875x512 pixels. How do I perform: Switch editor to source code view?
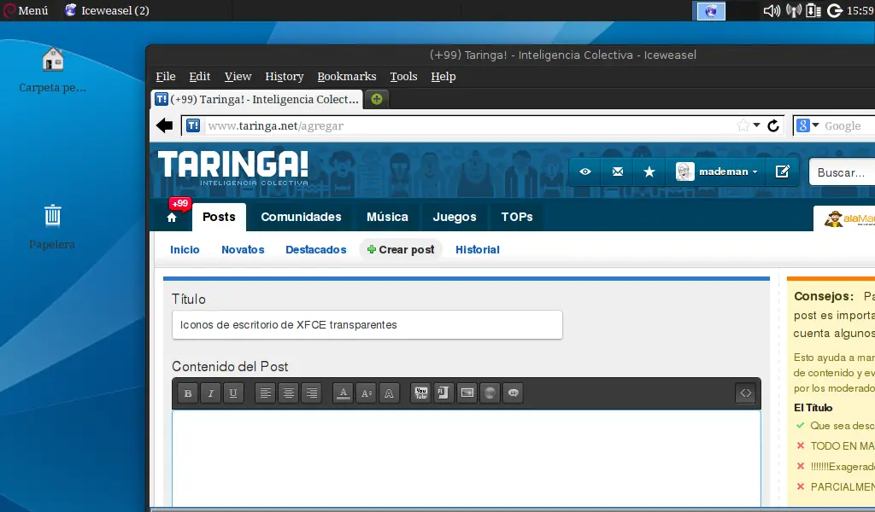[745, 393]
